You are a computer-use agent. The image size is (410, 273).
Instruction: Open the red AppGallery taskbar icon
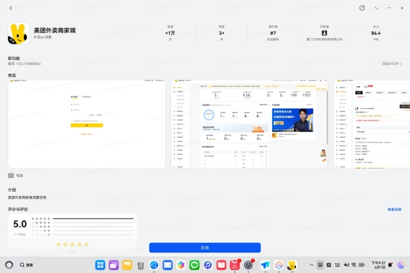point(235,265)
